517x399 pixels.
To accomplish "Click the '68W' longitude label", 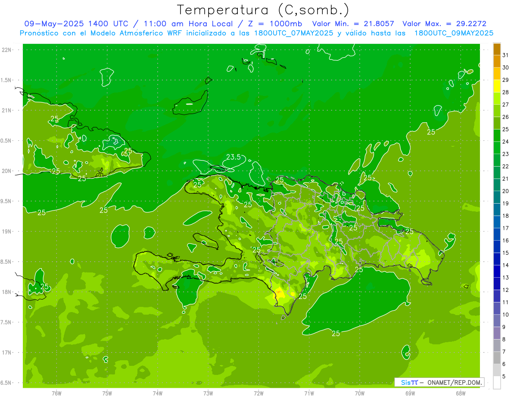I will coord(461,393).
